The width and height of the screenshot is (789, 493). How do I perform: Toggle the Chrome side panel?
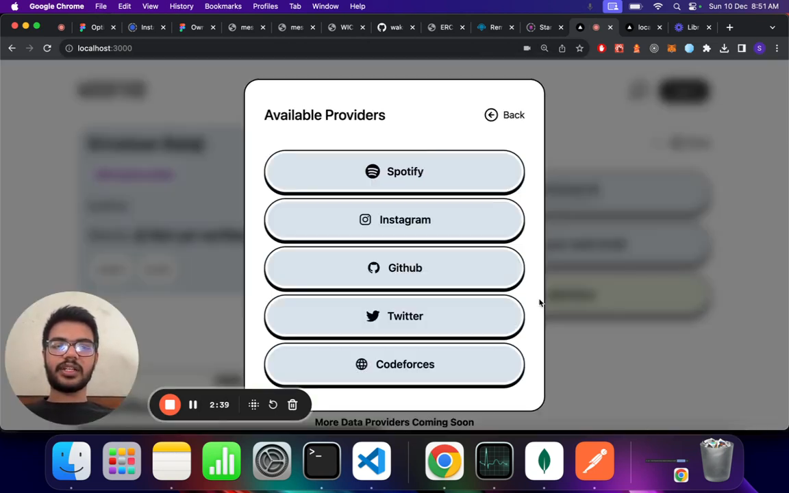[742, 49]
